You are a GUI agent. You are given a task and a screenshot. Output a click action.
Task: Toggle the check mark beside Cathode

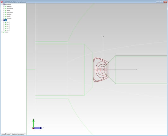[x=6, y=18]
